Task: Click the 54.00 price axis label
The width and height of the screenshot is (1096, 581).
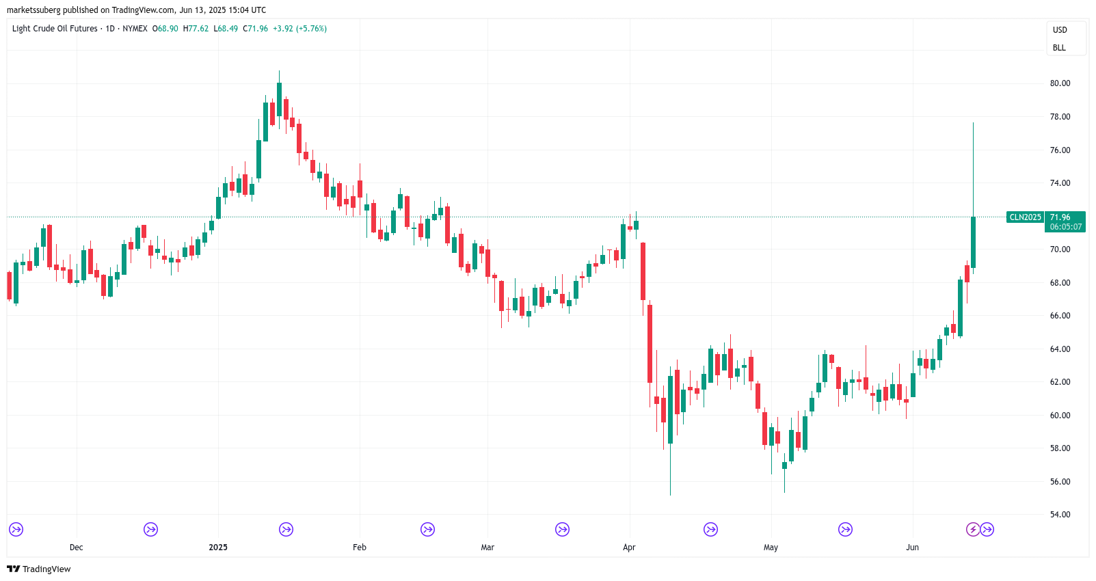Action: coord(1060,515)
